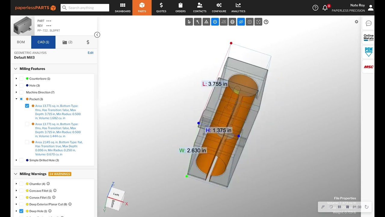Open the viewer settings gear
The height and width of the screenshot is (217, 385).
pos(356,22)
